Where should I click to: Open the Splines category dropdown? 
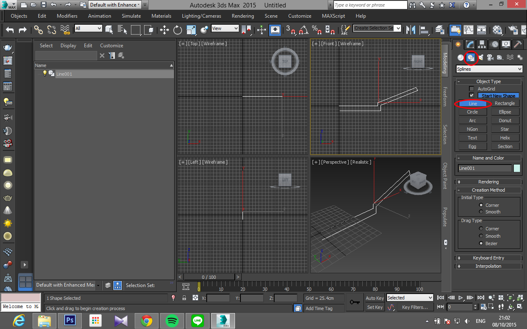[520, 69]
